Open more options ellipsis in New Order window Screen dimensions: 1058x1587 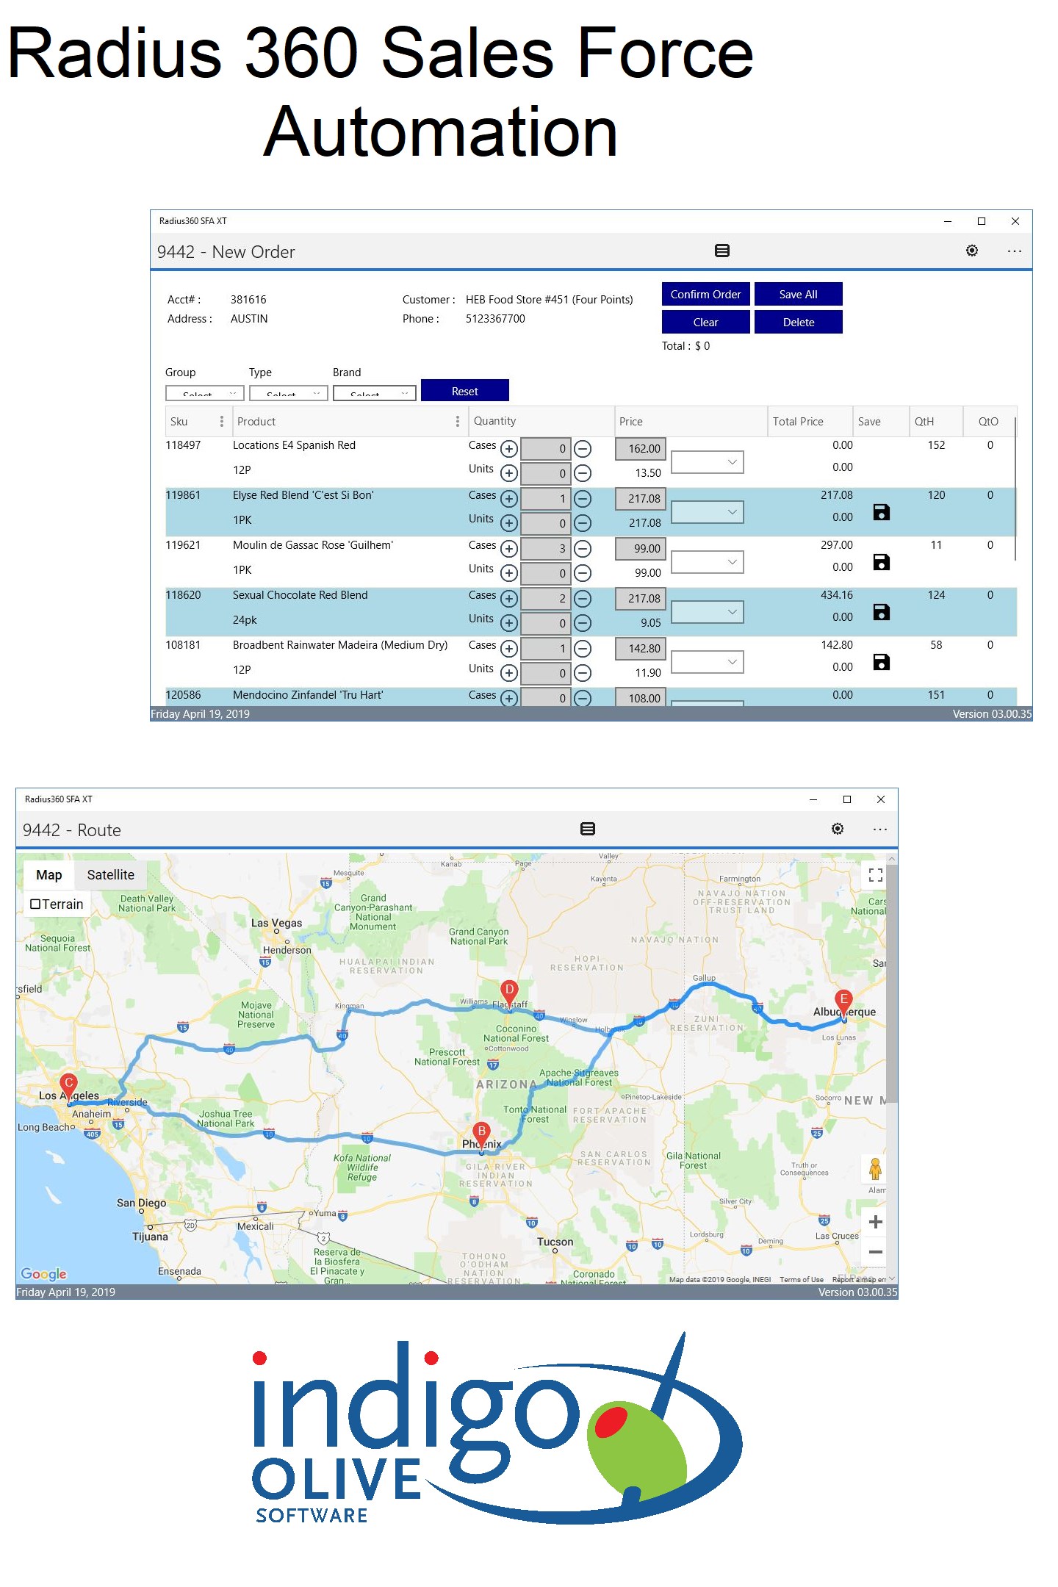pos(1015,251)
